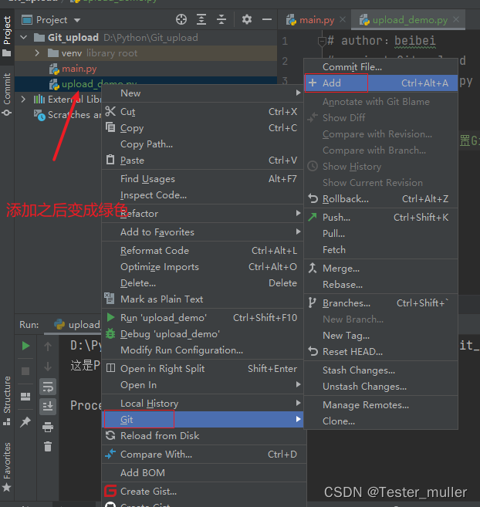Viewport: 480px width, 507px height.
Task: Open the Project tool window sidebar tab
Action: pos(7,36)
